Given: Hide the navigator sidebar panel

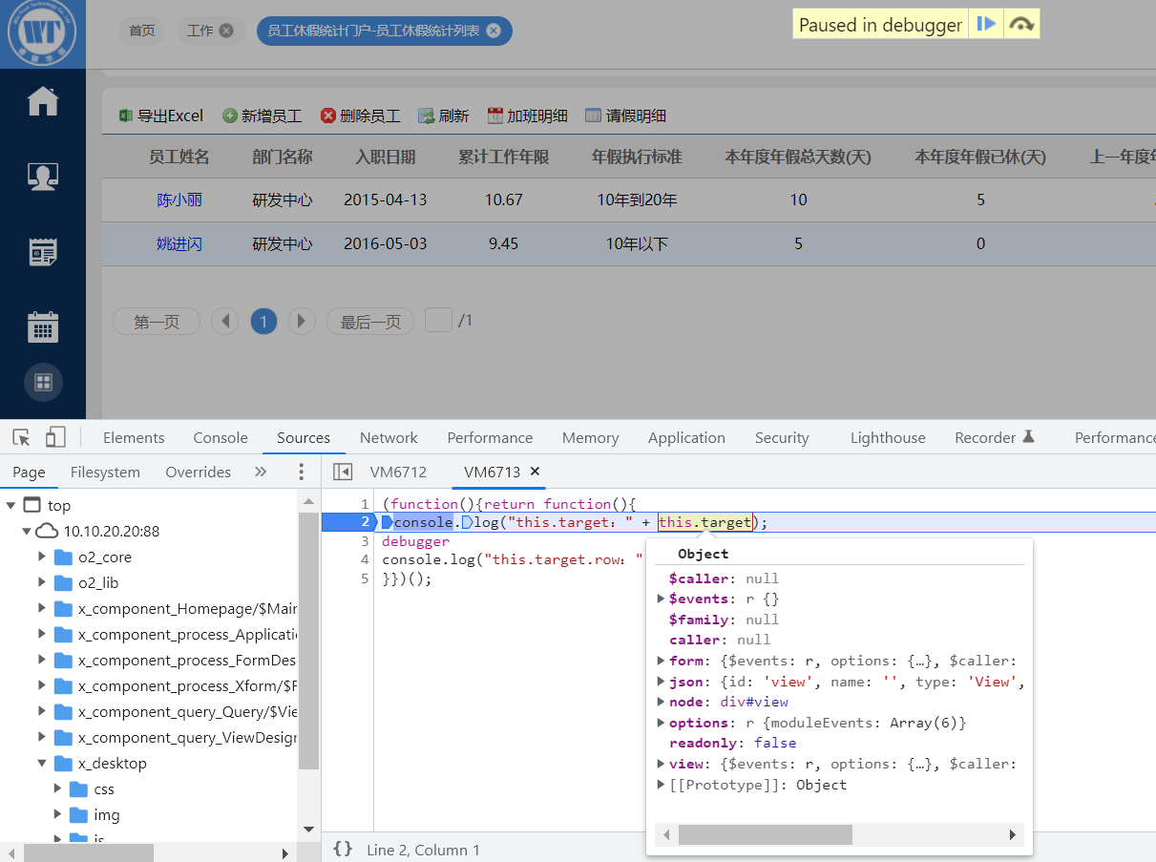Looking at the screenshot, I should click(x=342, y=472).
